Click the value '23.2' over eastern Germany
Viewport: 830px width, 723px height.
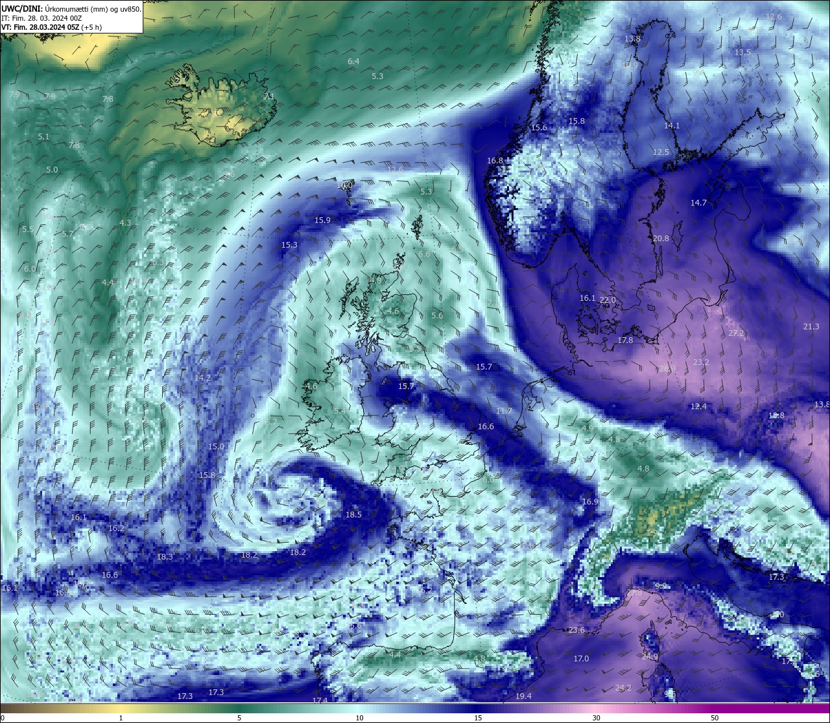(x=701, y=362)
